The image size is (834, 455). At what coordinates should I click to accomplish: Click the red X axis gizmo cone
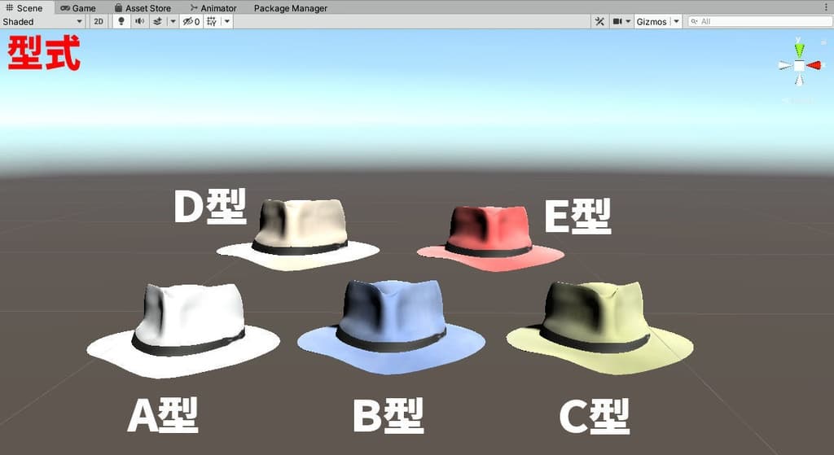click(814, 65)
